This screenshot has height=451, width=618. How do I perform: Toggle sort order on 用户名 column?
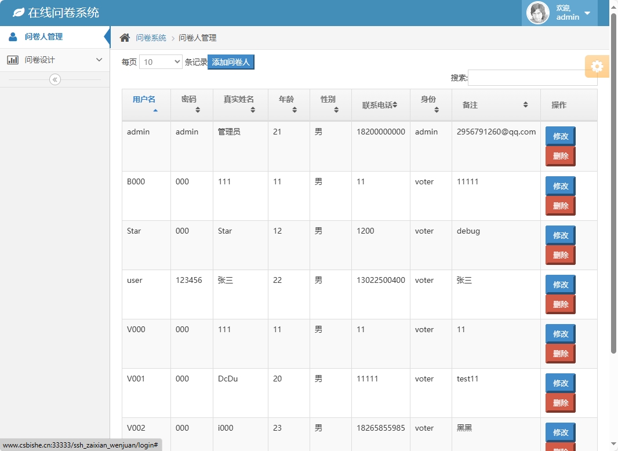pyautogui.click(x=143, y=100)
